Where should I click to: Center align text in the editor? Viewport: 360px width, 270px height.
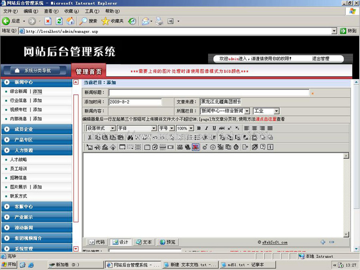tap(255, 128)
